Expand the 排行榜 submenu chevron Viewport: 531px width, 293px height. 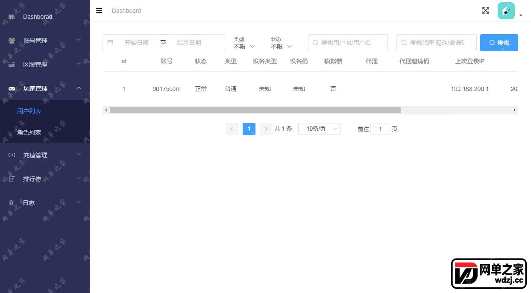point(79,179)
